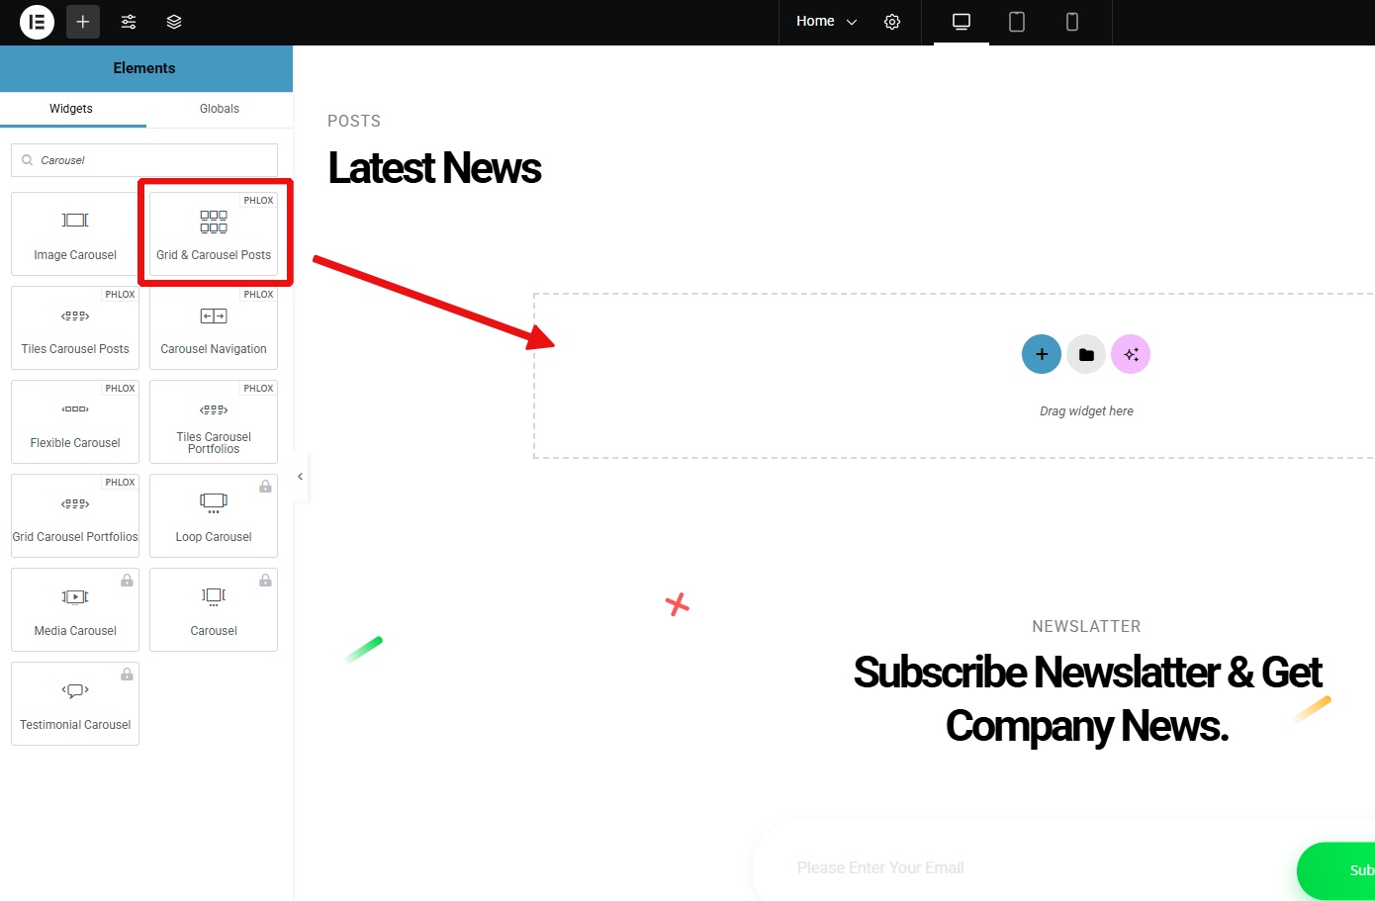Click the add template folder button
Screen dimensions: 1375x901
coord(1086,354)
